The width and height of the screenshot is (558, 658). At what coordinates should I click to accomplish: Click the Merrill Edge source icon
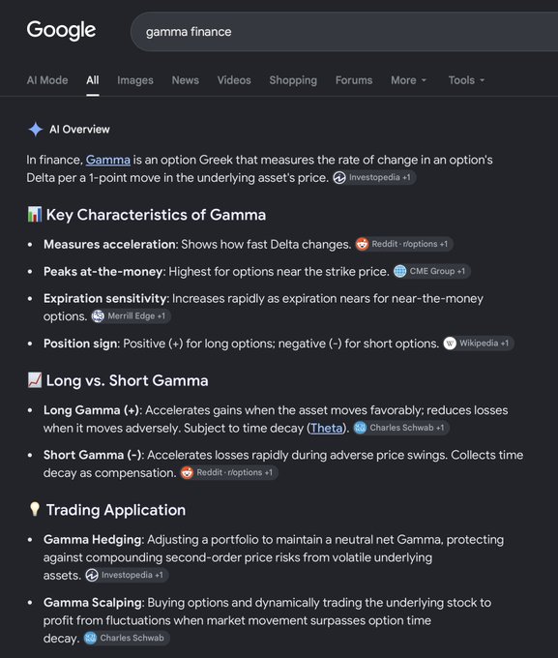coord(98,316)
